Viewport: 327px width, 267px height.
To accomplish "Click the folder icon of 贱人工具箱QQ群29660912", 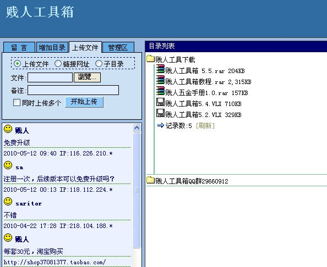I will [x=150, y=180].
